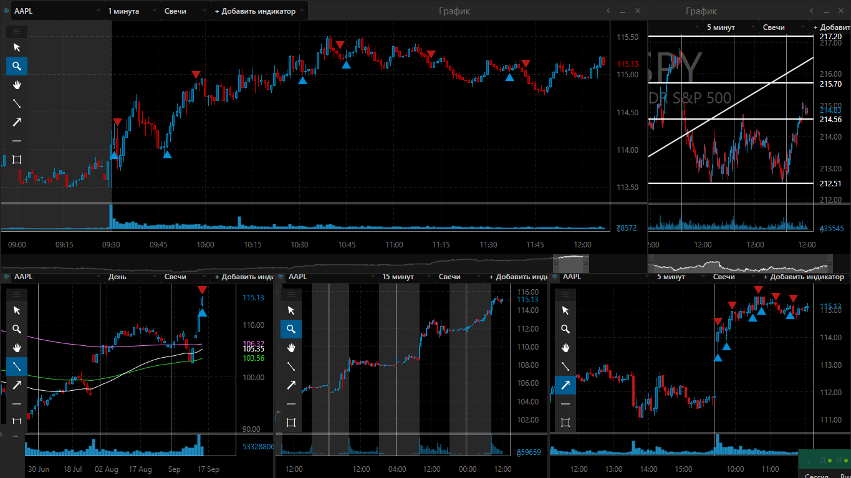
Task: Pick the trend line tool in the 15-minute chart
Action: coord(291,366)
